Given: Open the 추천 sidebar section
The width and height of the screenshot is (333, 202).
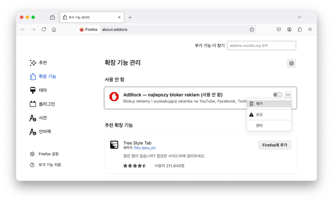Looking at the screenshot, I should [x=38, y=63].
